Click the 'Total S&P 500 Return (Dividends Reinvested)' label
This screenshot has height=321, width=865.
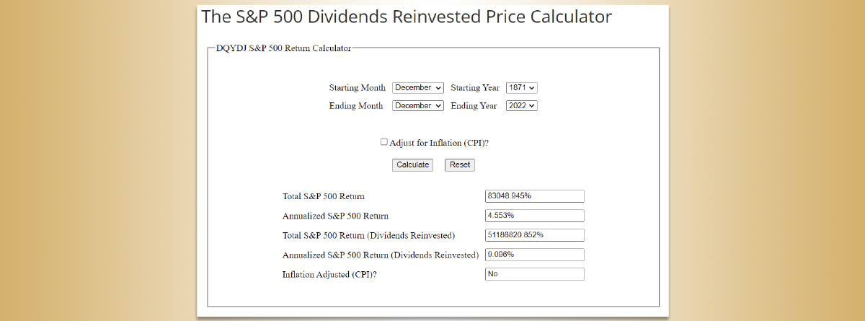coord(369,235)
